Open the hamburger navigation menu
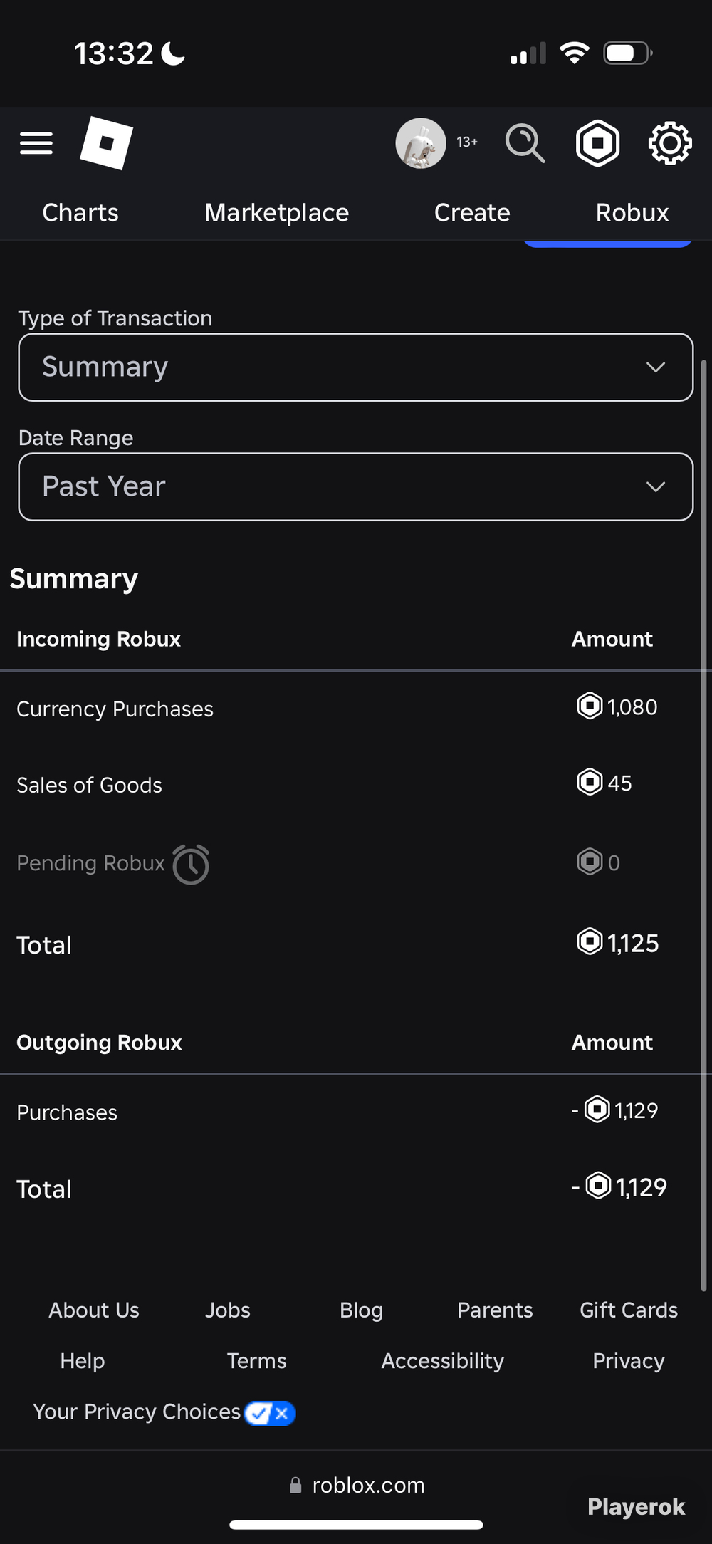This screenshot has height=1544, width=712. click(x=36, y=143)
